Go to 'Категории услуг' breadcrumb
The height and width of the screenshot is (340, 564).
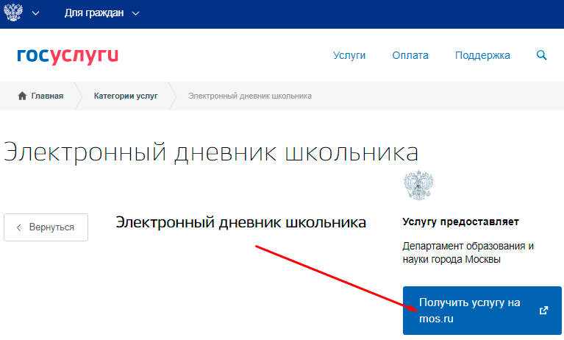click(x=126, y=96)
